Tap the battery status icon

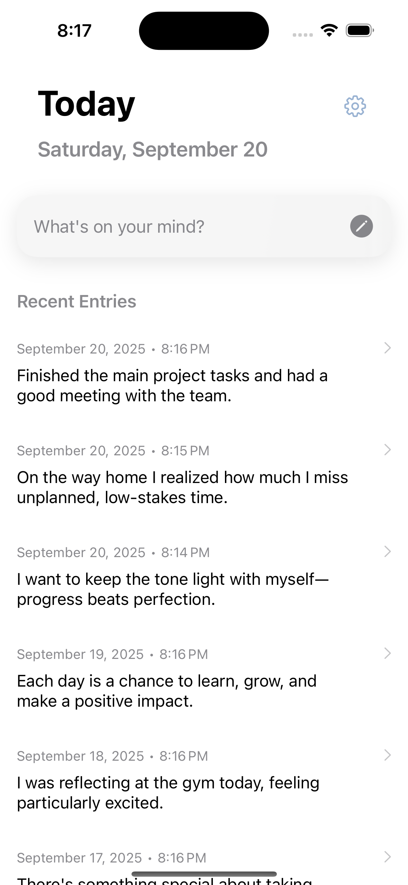[360, 30]
